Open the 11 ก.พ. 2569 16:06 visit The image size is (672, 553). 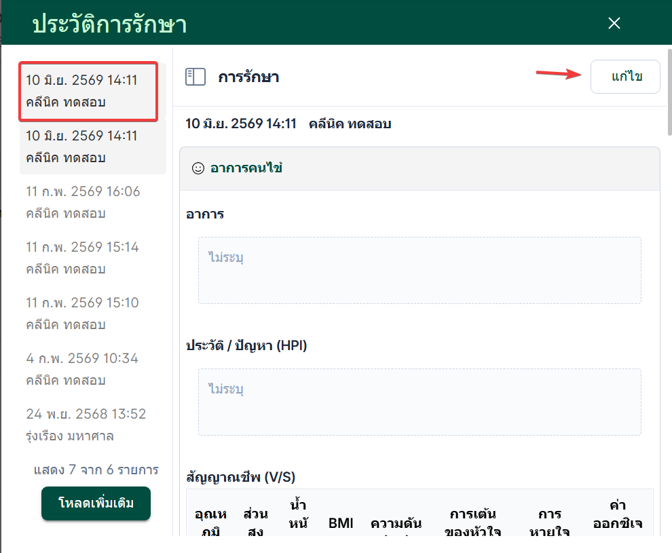93,202
